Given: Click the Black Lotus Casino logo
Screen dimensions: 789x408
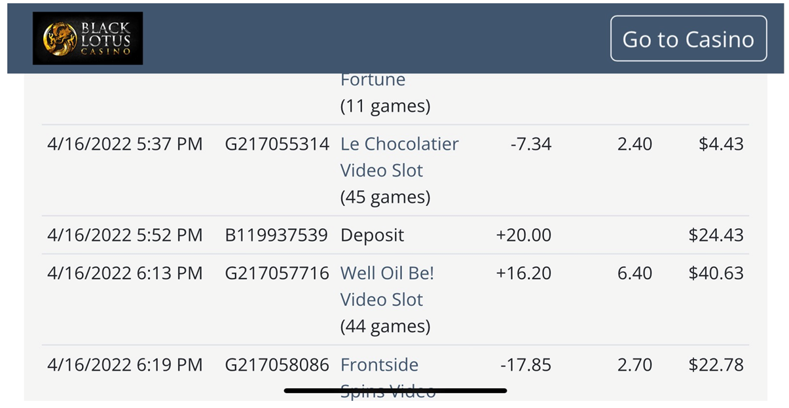Looking at the screenshot, I should [x=88, y=38].
